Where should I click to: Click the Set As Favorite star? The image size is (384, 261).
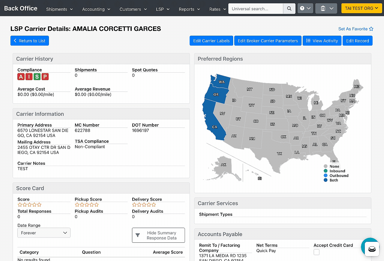point(371,29)
